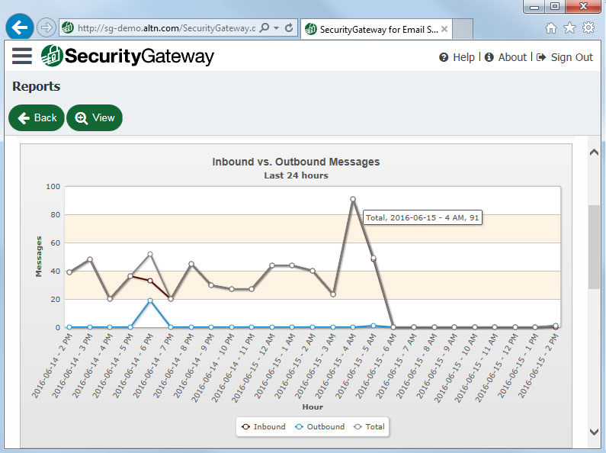The image size is (606, 453).
Task: Click the Inbound data point at 6 PM
Action: click(150, 281)
